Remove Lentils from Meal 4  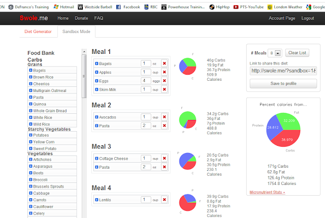pyautogui.click(x=165, y=200)
